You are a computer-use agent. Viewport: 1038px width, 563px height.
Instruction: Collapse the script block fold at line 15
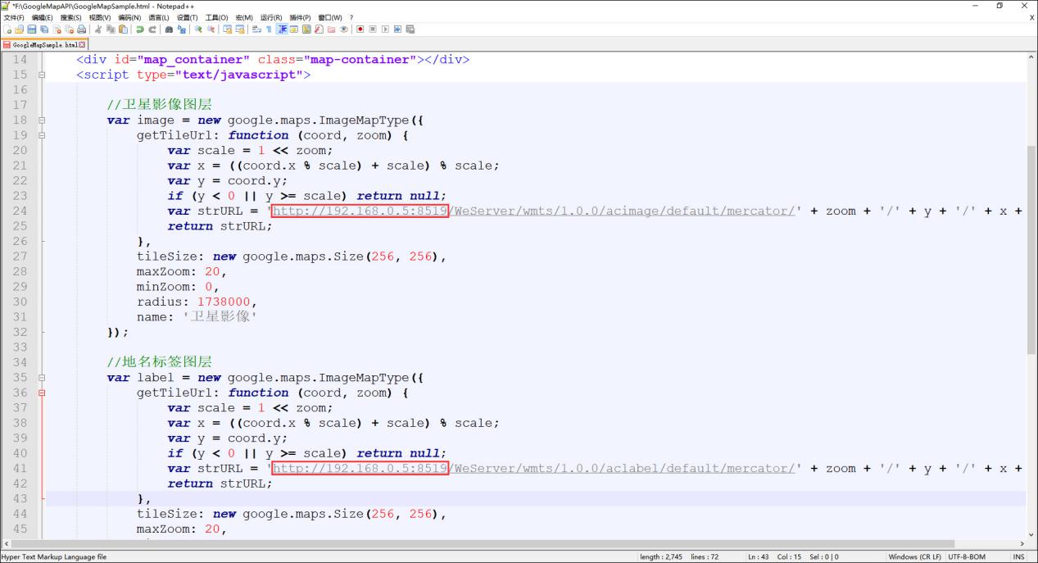[42, 75]
